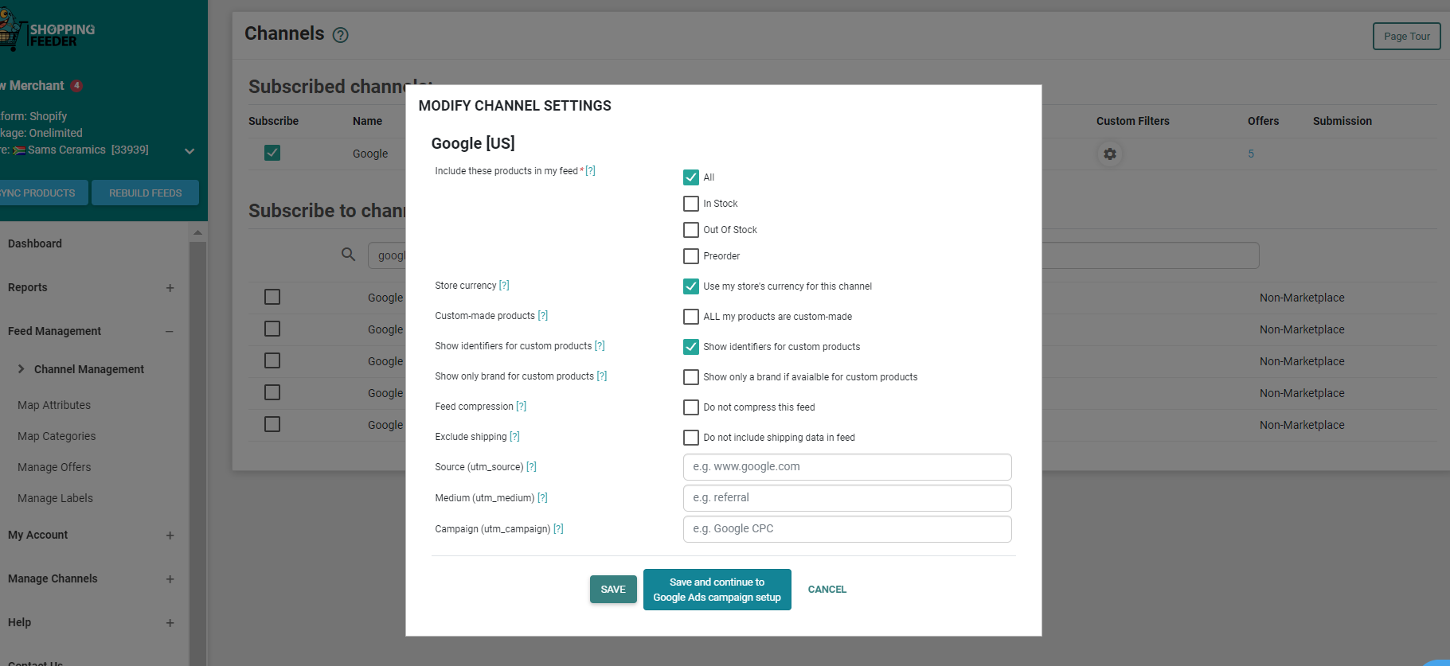Open Dashboard in the sidebar
Screen dimensions: 1450x666
35,243
